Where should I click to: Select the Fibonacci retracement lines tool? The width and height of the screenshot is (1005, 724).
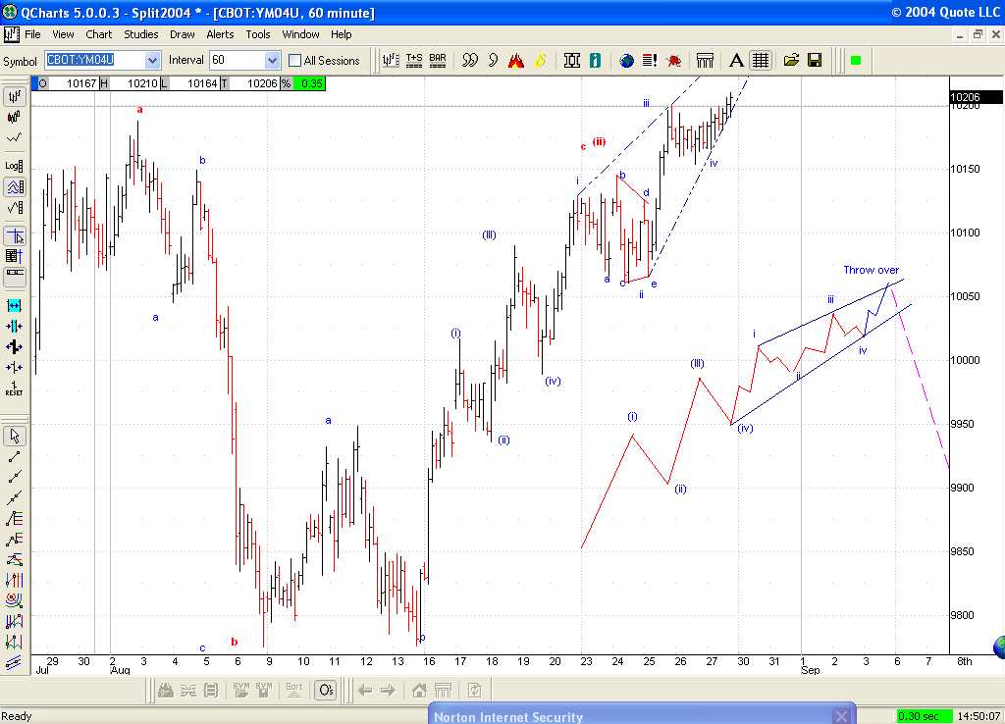tap(14, 518)
